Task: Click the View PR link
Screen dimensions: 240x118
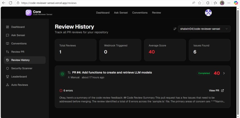Action: (216, 91)
